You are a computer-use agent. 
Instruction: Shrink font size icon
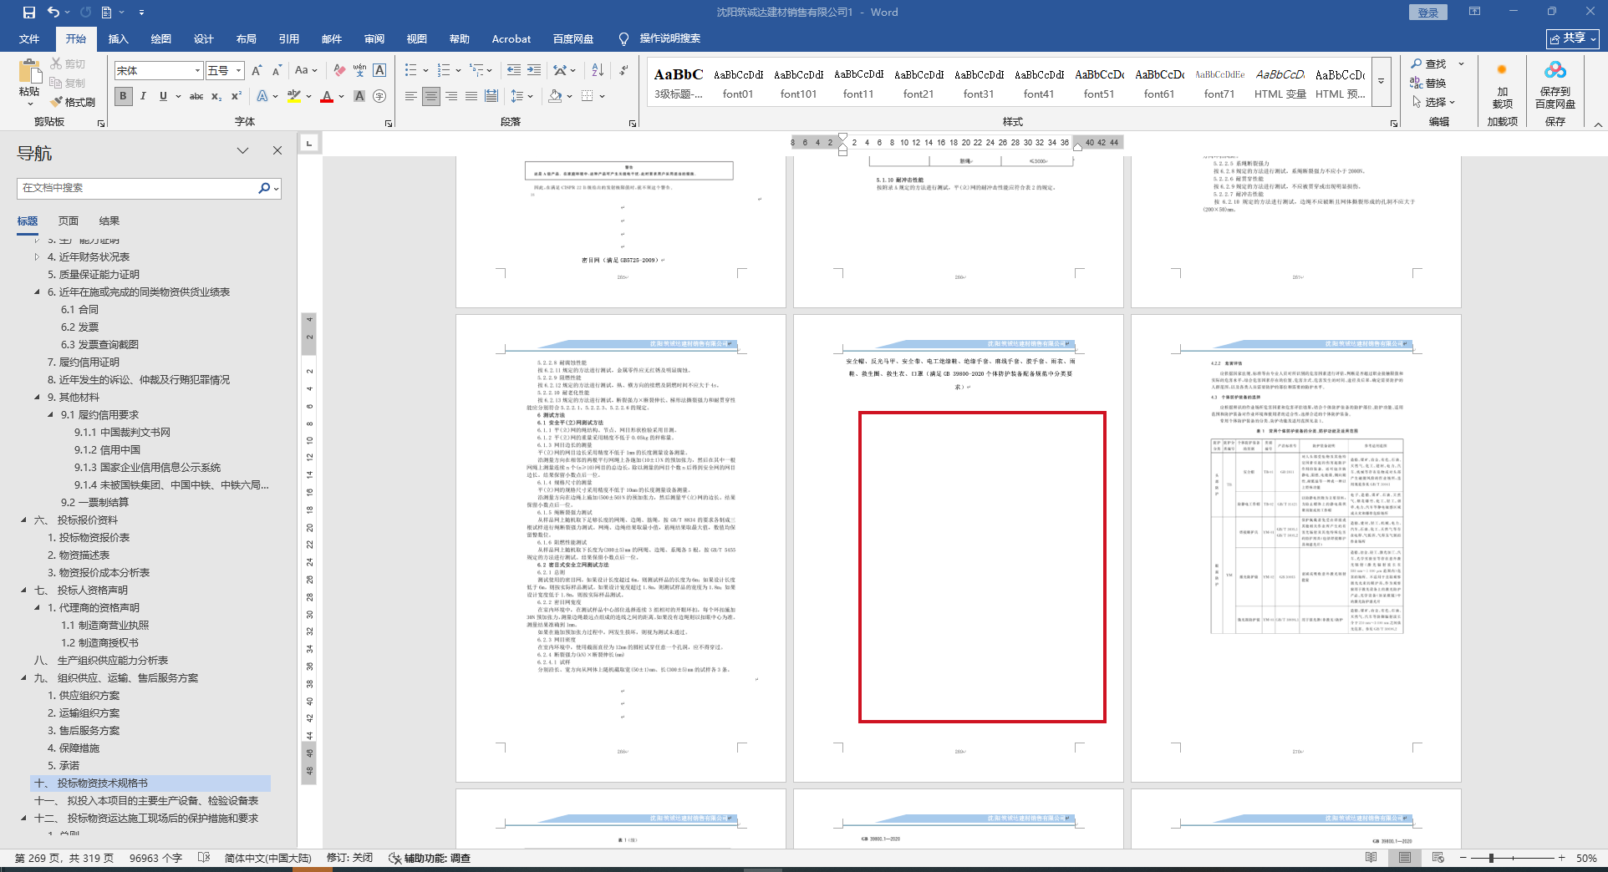pyautogui.click(x=276, y=71)
